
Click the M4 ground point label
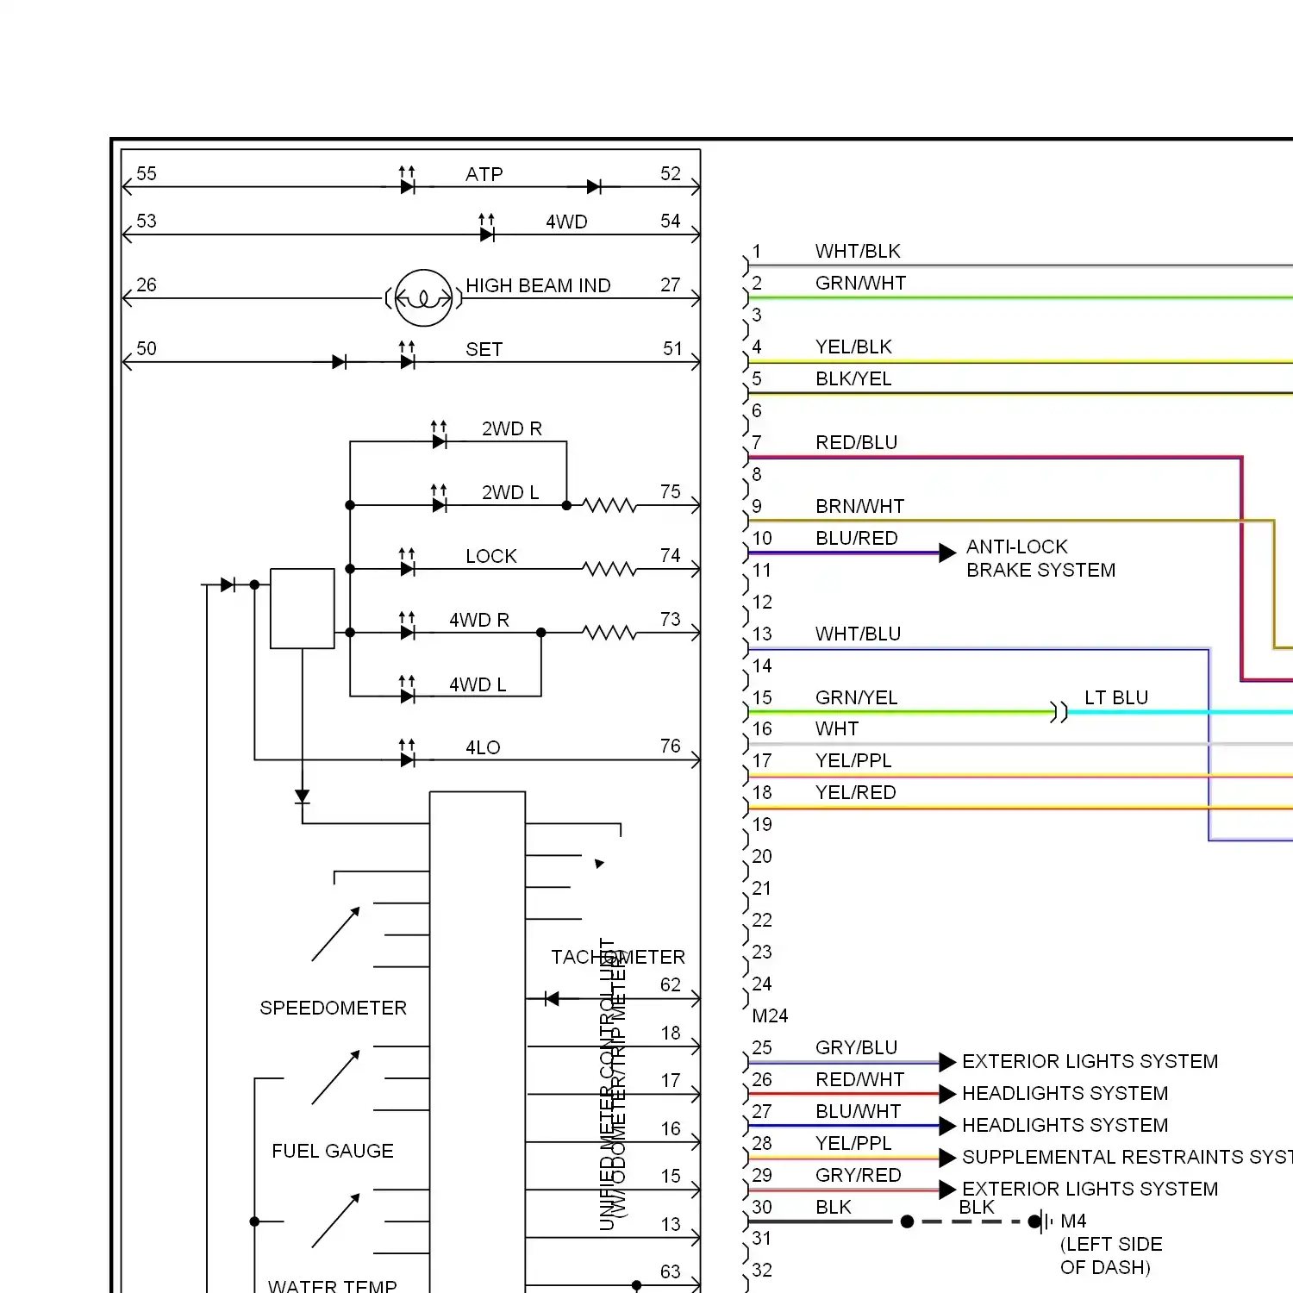[x=1073, y=1221]
